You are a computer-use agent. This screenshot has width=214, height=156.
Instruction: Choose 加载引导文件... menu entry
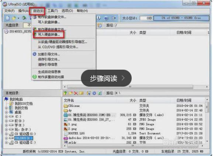tap(49, 54)
